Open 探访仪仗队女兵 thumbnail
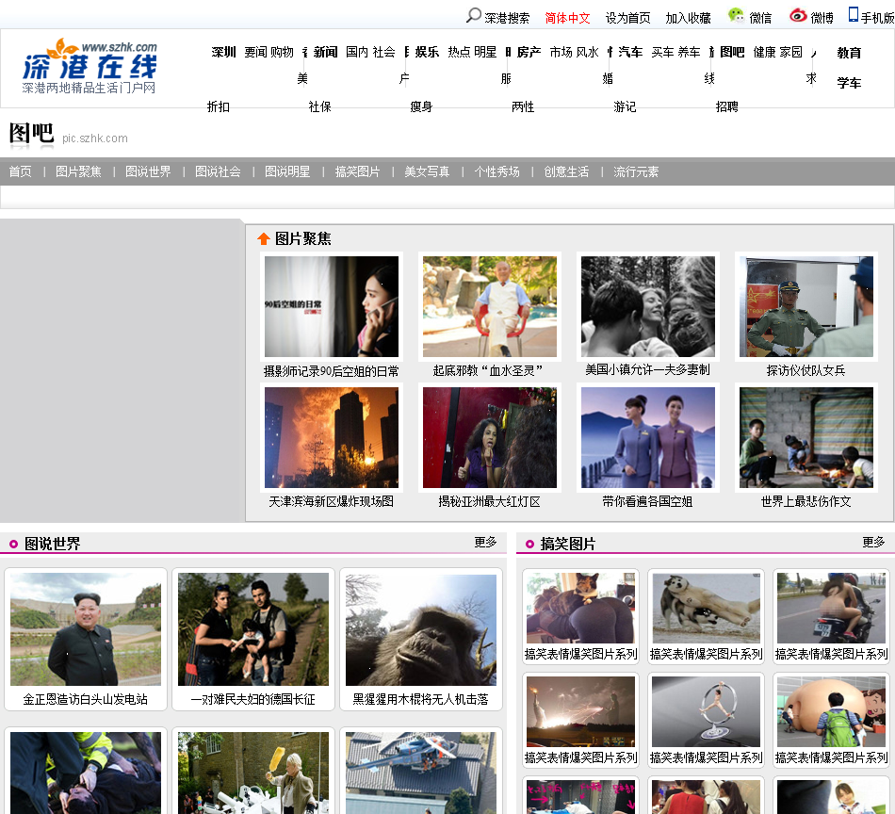 [x=805, y=306]
